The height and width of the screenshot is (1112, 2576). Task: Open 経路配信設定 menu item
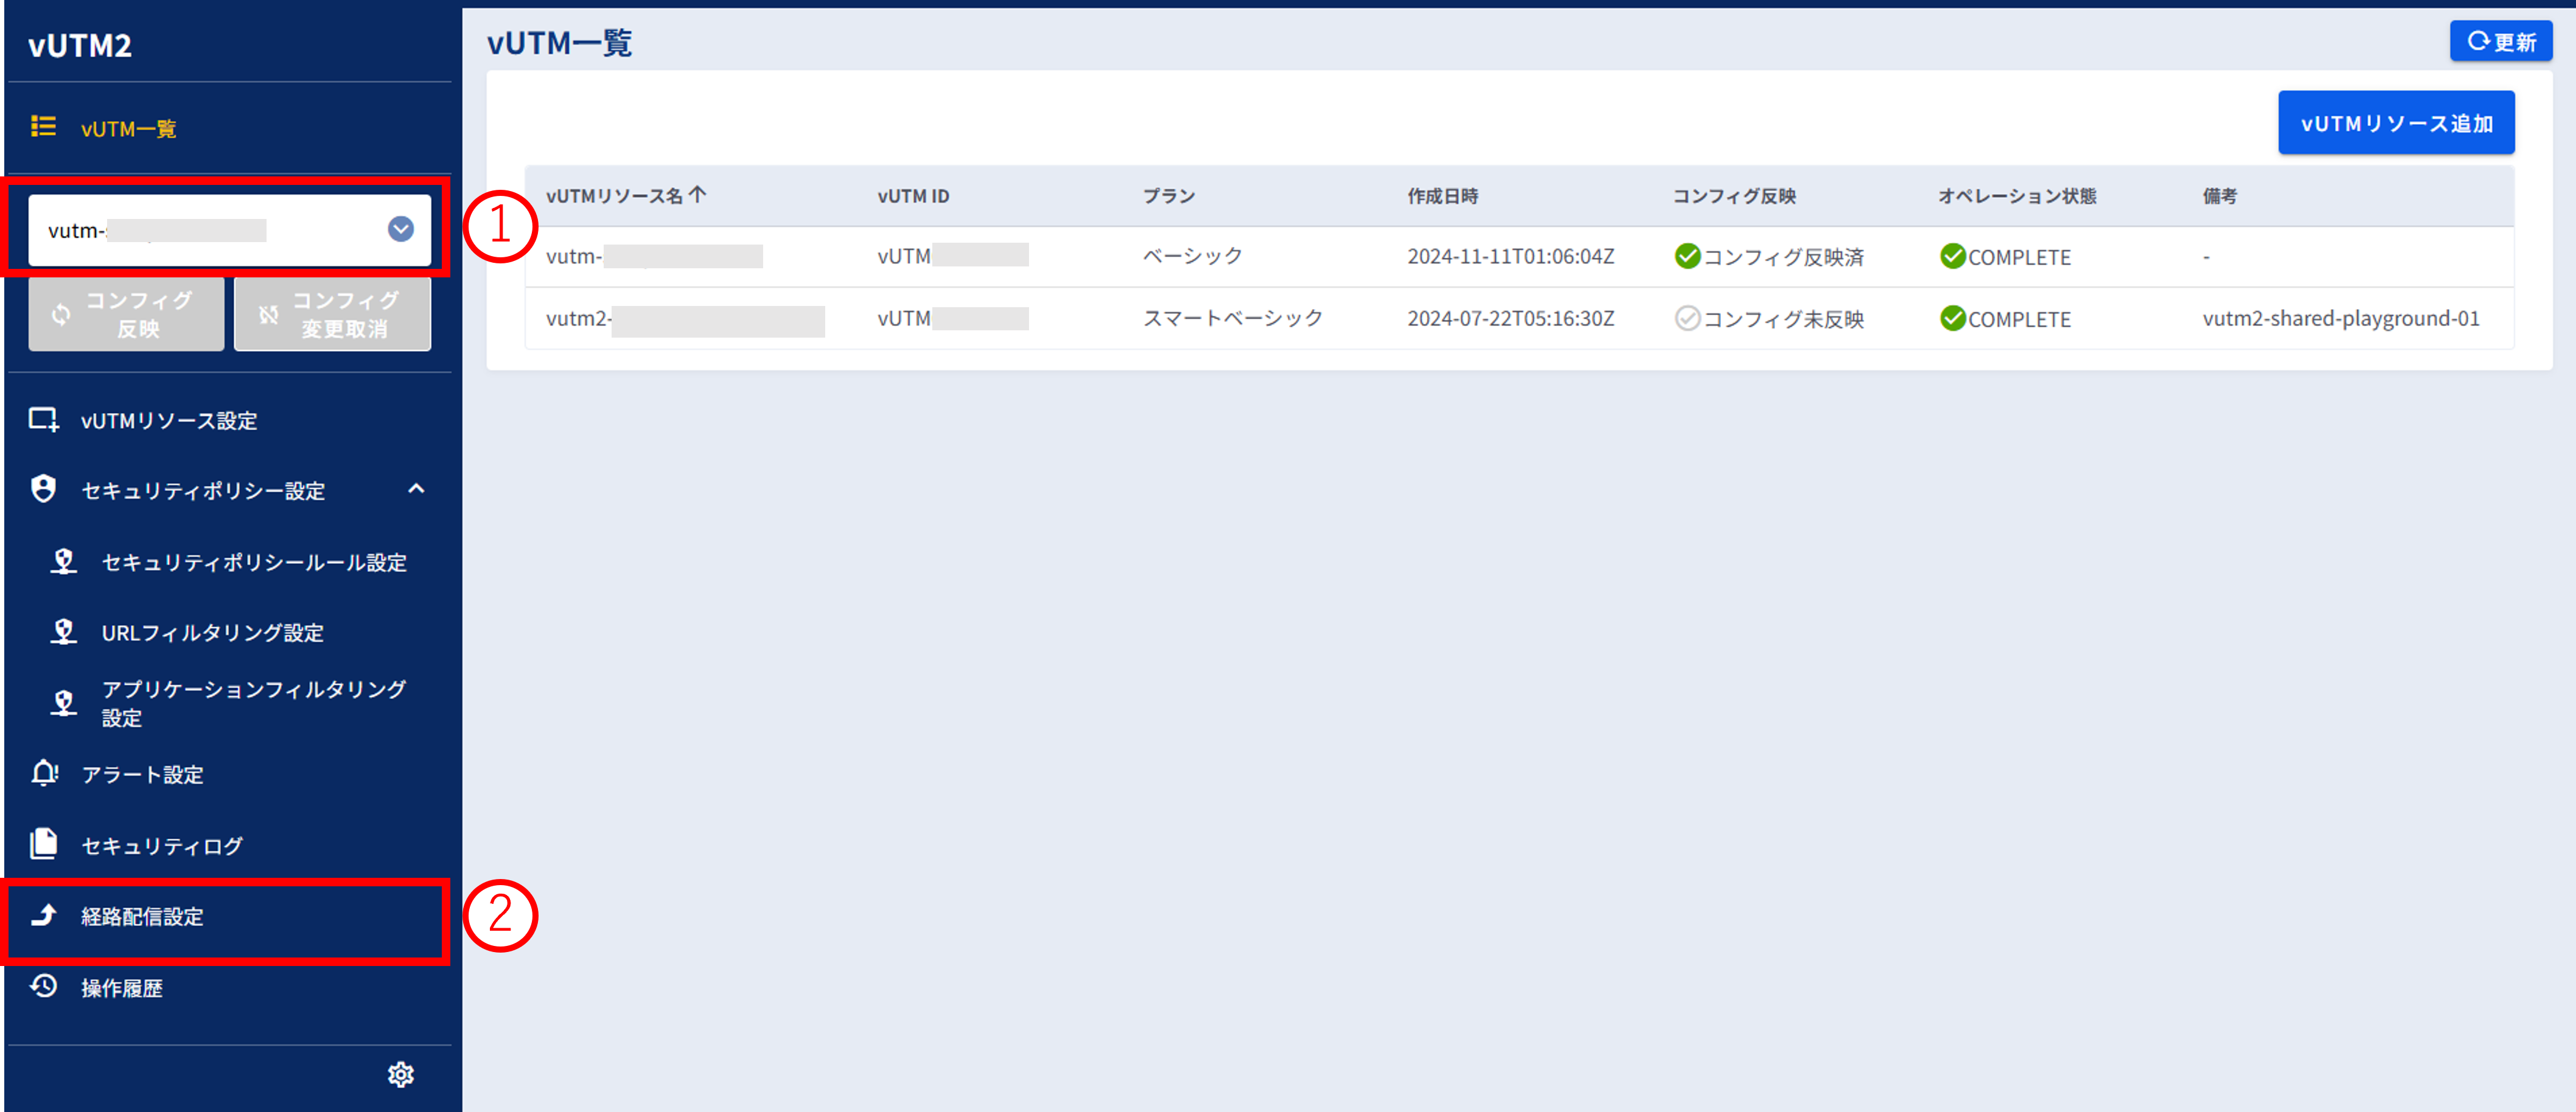[x=142, y=917]
